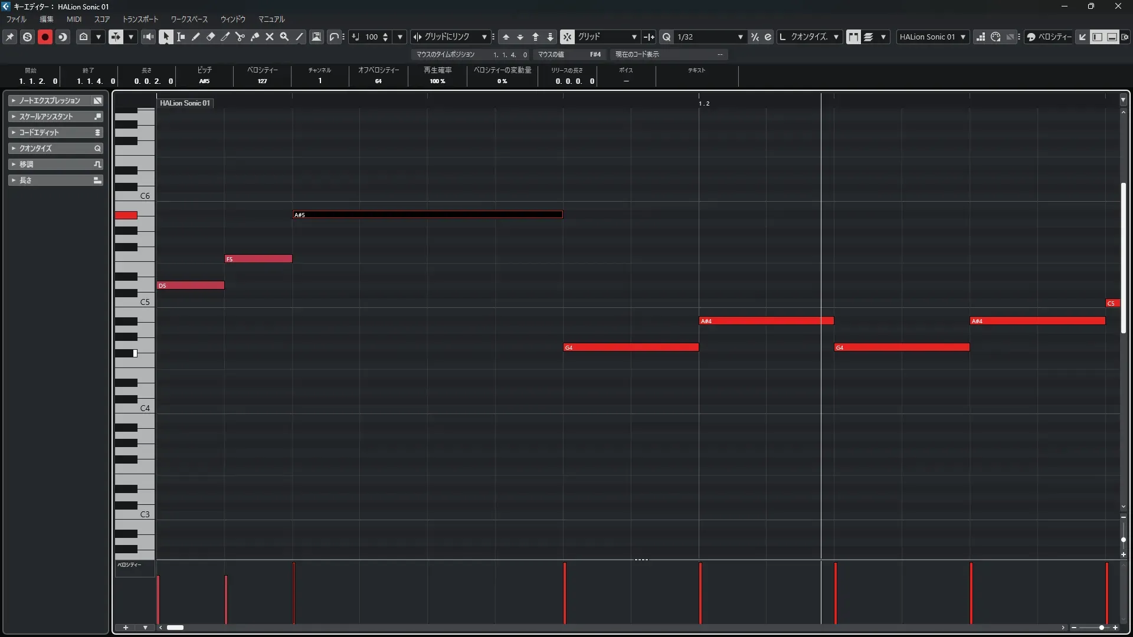Select the Zoom magnifier tool
The width and height of the screenshot is (1133, 637).
(x=284, y=37)
